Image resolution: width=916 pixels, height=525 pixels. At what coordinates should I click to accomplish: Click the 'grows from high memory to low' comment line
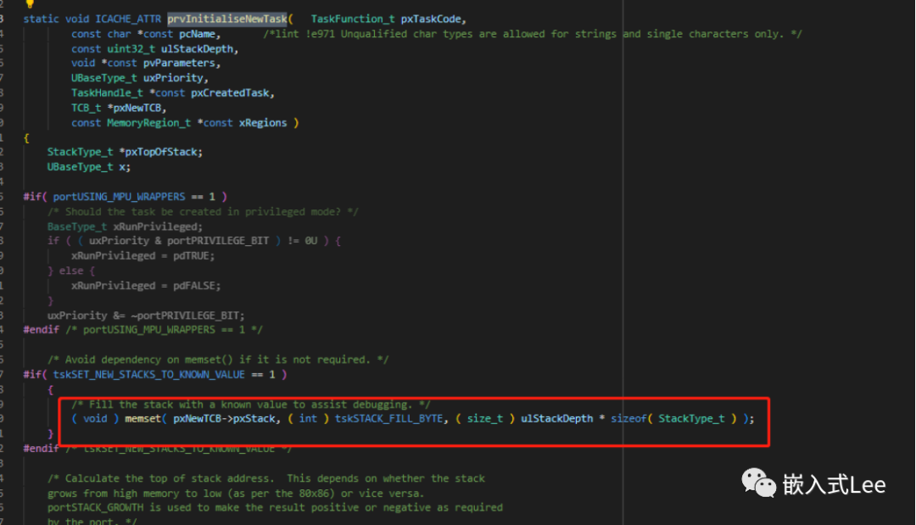pyautogui.click(x=236, y=494)
